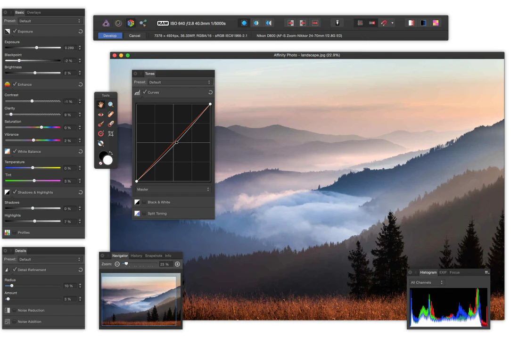The image size is (511, 337).
Task: Click the Temperature slider handle
Action: coord(33,168)
